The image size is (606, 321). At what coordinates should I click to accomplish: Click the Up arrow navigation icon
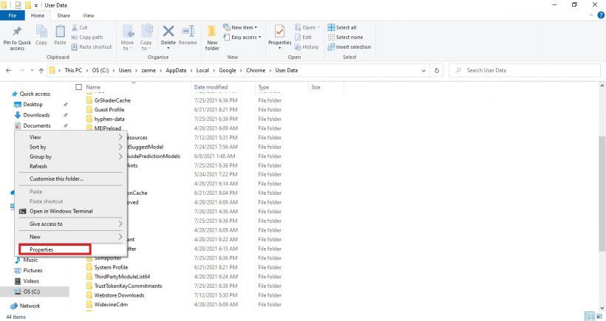41,70
